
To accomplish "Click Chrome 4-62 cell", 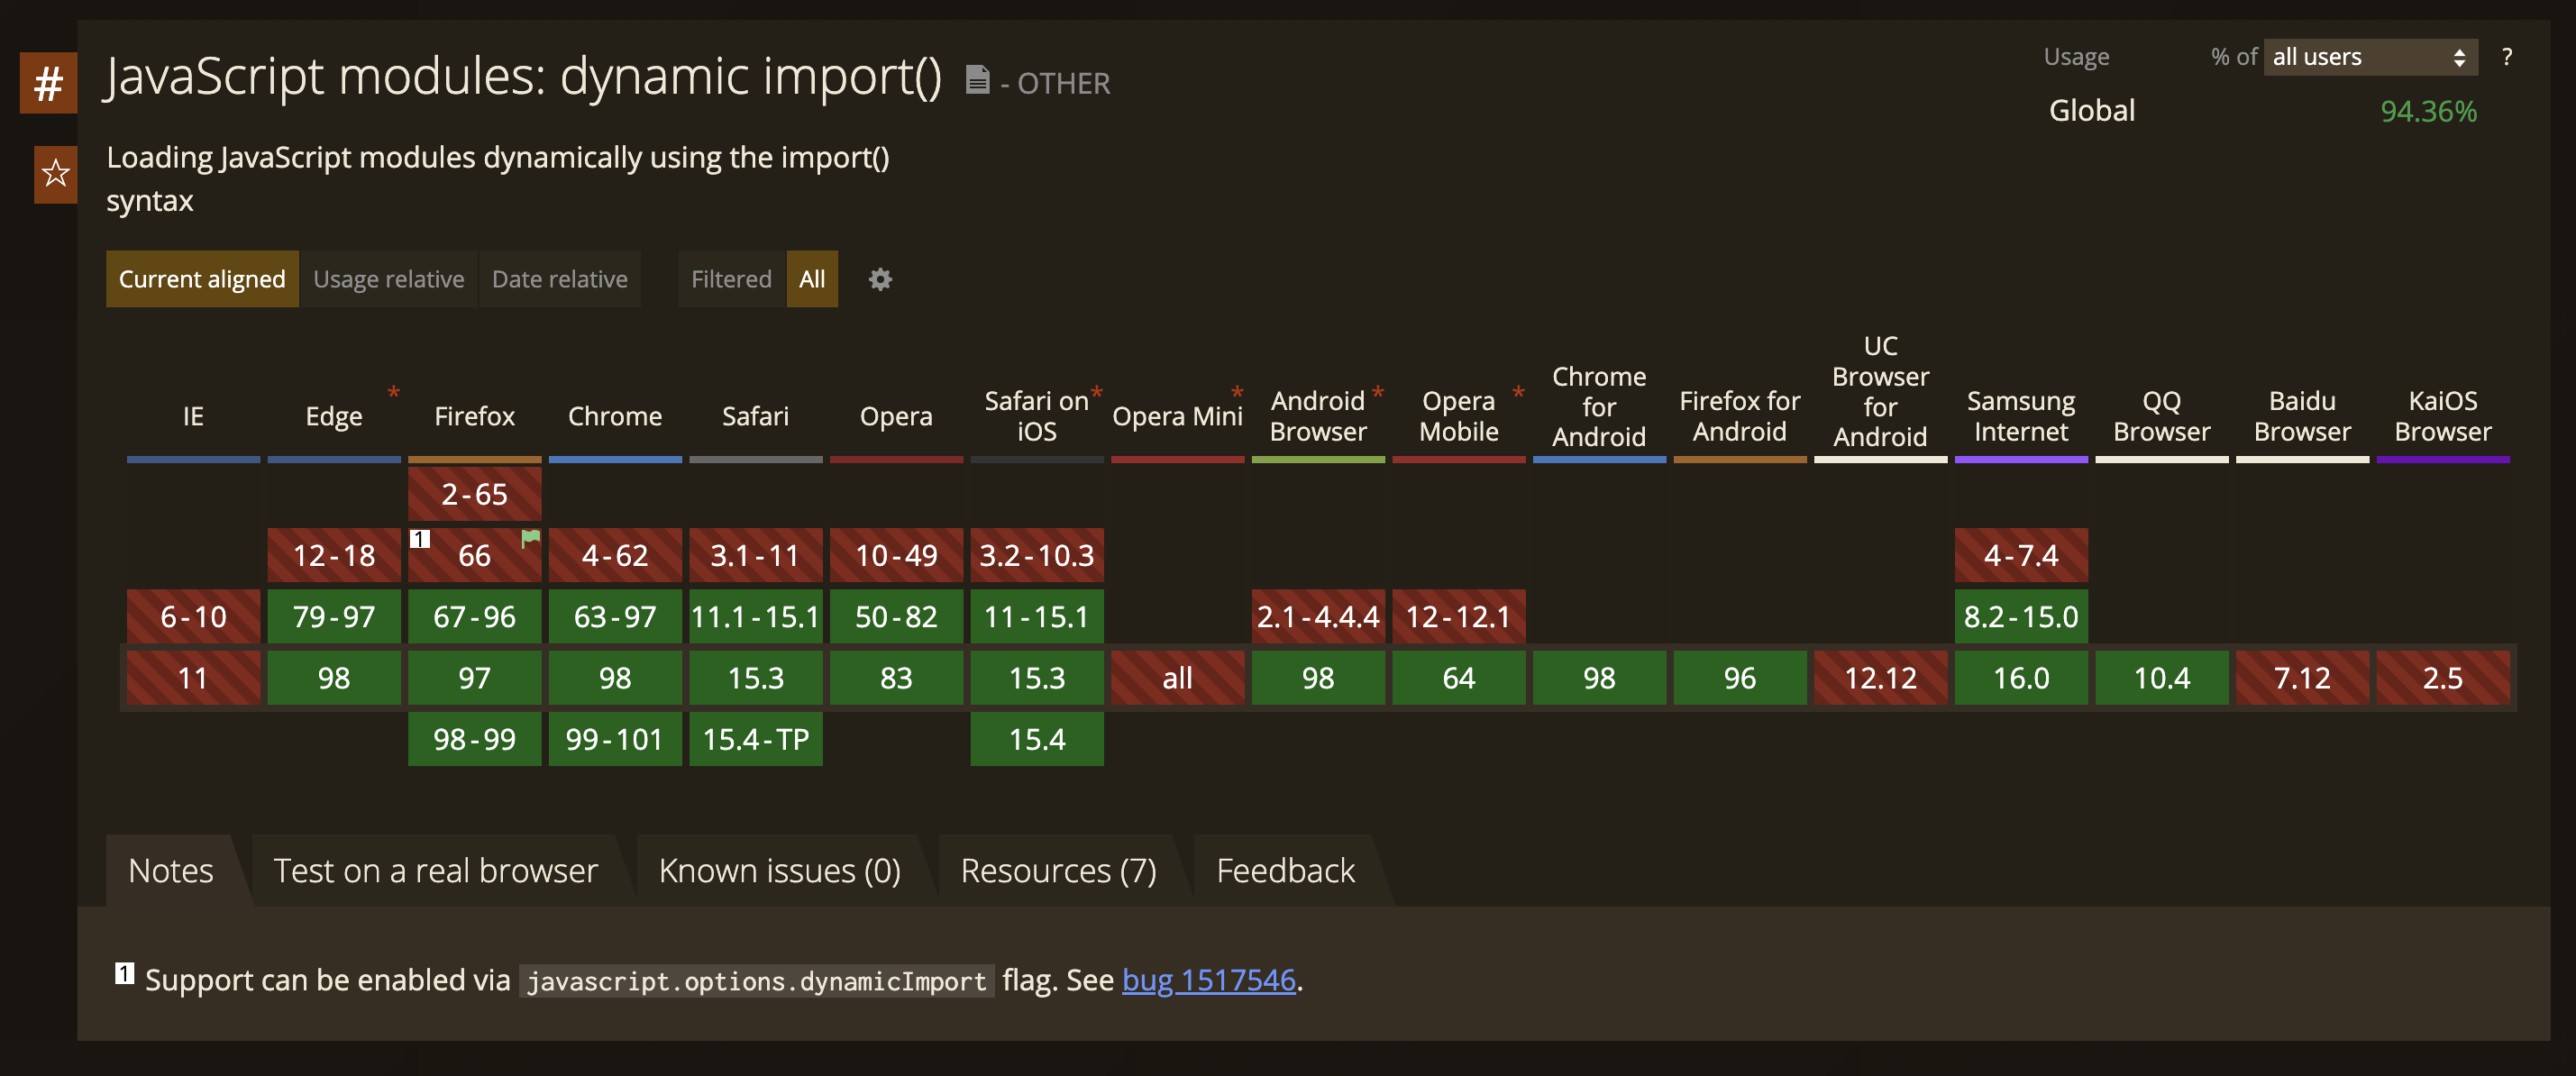I will click(615, 555).
